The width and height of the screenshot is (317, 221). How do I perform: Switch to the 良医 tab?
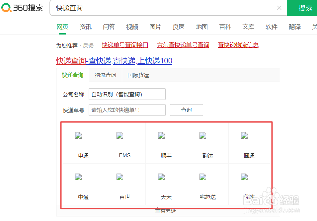[x=179, y=27]
